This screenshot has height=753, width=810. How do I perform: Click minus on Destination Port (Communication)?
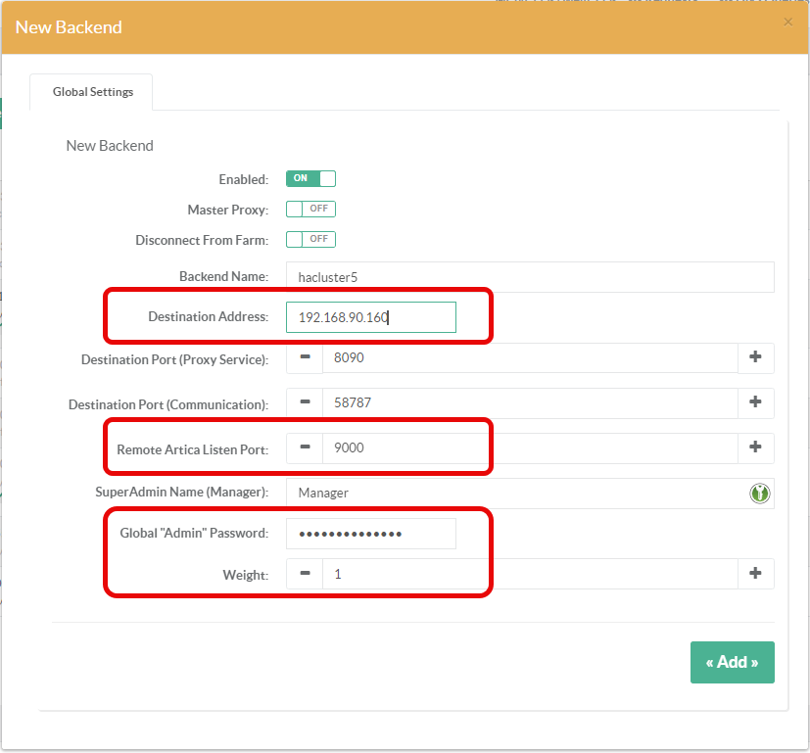305,403
